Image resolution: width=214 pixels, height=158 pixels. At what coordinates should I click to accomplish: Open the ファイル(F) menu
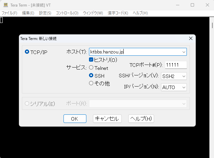(x=9, y=13)
